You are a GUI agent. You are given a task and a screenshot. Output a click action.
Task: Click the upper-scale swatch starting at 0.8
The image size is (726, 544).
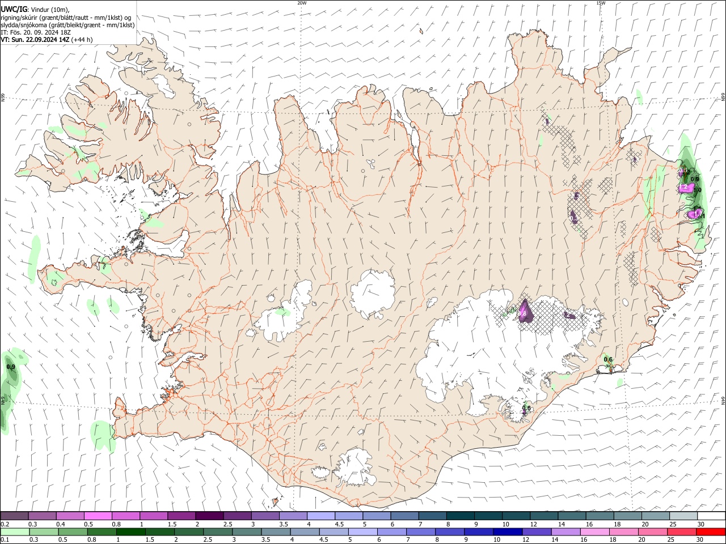tap(125, 516)
